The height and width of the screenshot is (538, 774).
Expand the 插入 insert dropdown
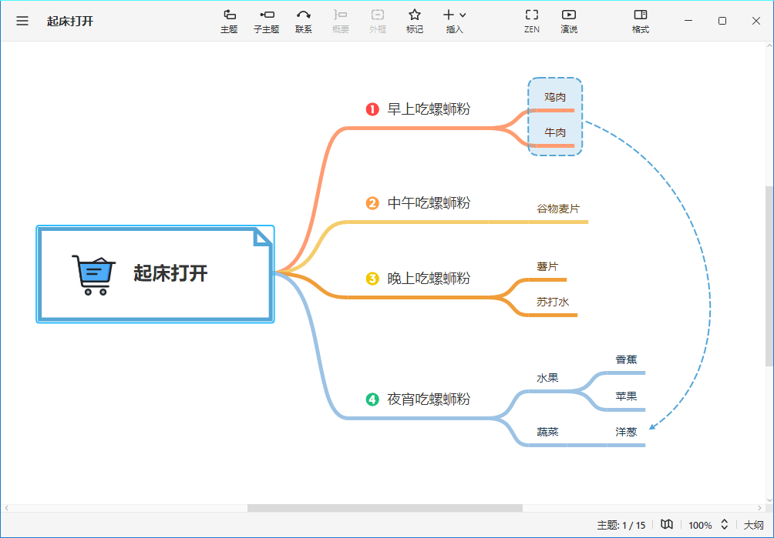click(455, 20)
